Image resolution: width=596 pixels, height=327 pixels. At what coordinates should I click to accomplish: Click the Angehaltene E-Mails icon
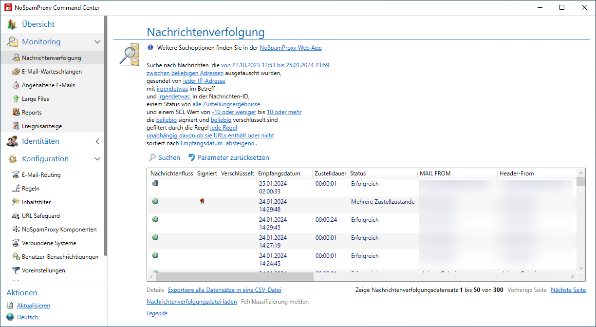pos(16,85)
